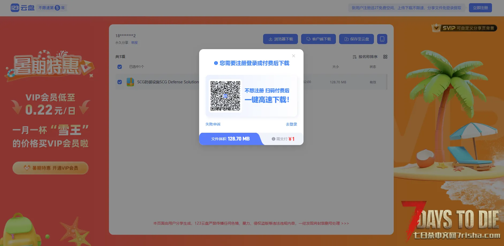Click the 立即注册 button
Screen dimensions: 504x246
[480, 8]
